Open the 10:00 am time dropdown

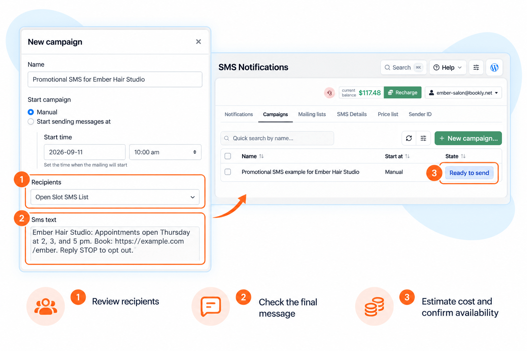(x=165, y=152)
